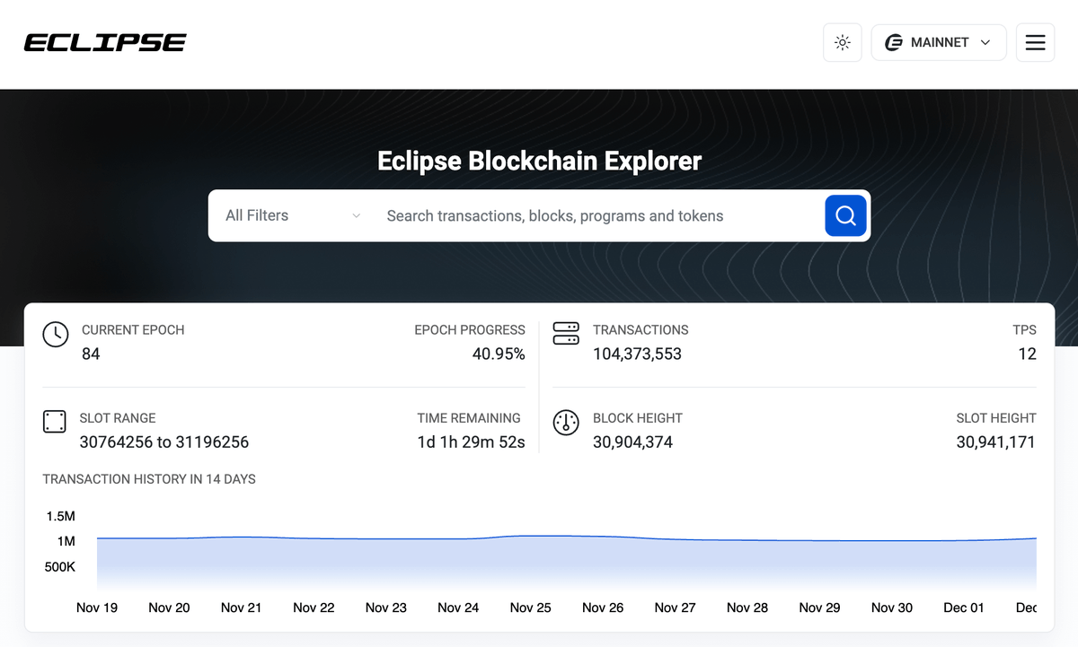Open the hamburger menu
Viewport: 1078px width, 647px height.
point(1035,42)
